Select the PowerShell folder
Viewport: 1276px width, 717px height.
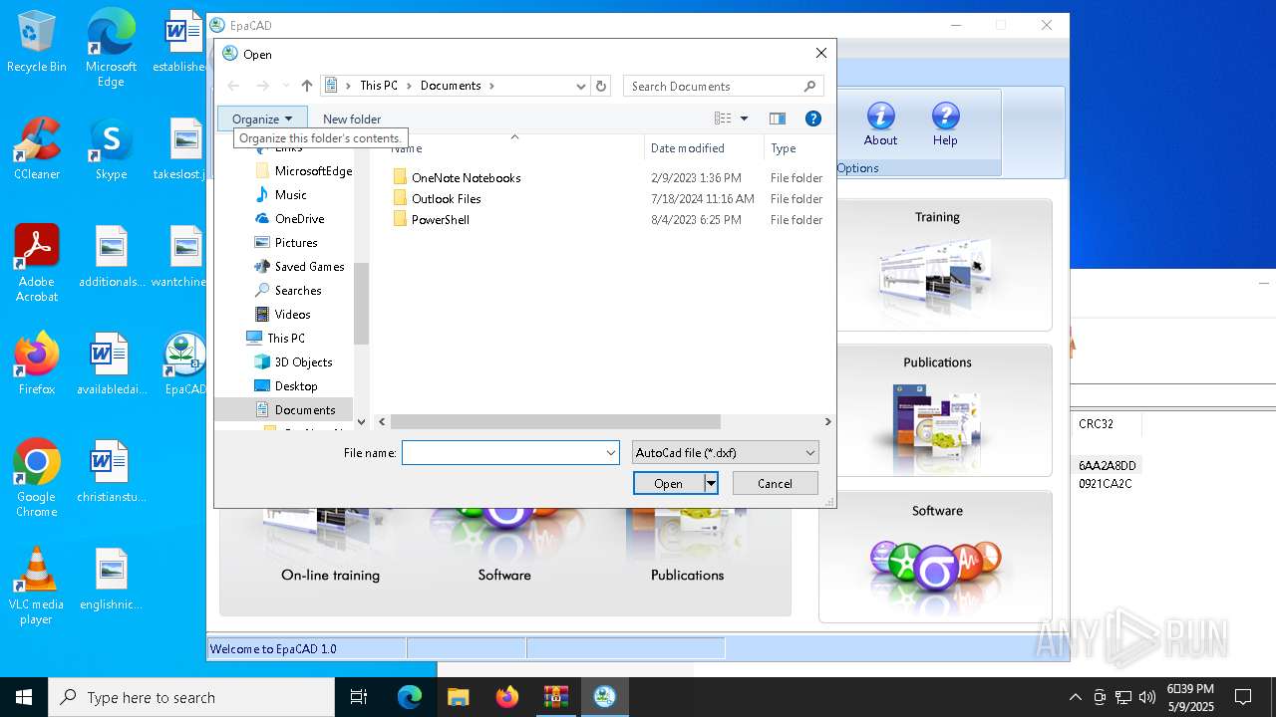(x=440, y=219)
